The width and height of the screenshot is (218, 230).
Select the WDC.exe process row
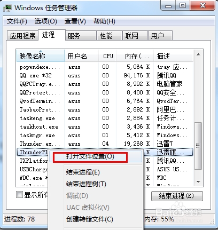tap(33, 178)
